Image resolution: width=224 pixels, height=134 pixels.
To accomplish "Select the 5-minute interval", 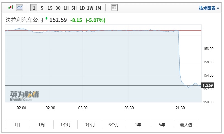I will pyautogui.click(x=42, y=7).
